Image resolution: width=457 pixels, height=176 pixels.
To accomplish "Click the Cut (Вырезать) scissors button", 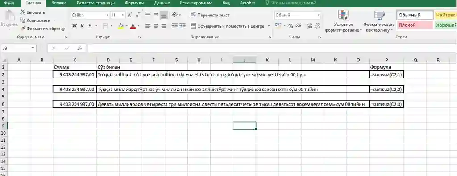I will (x=32, y=12).
